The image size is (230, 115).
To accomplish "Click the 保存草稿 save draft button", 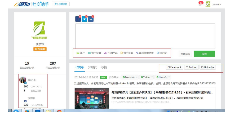I will coord(185,54).
